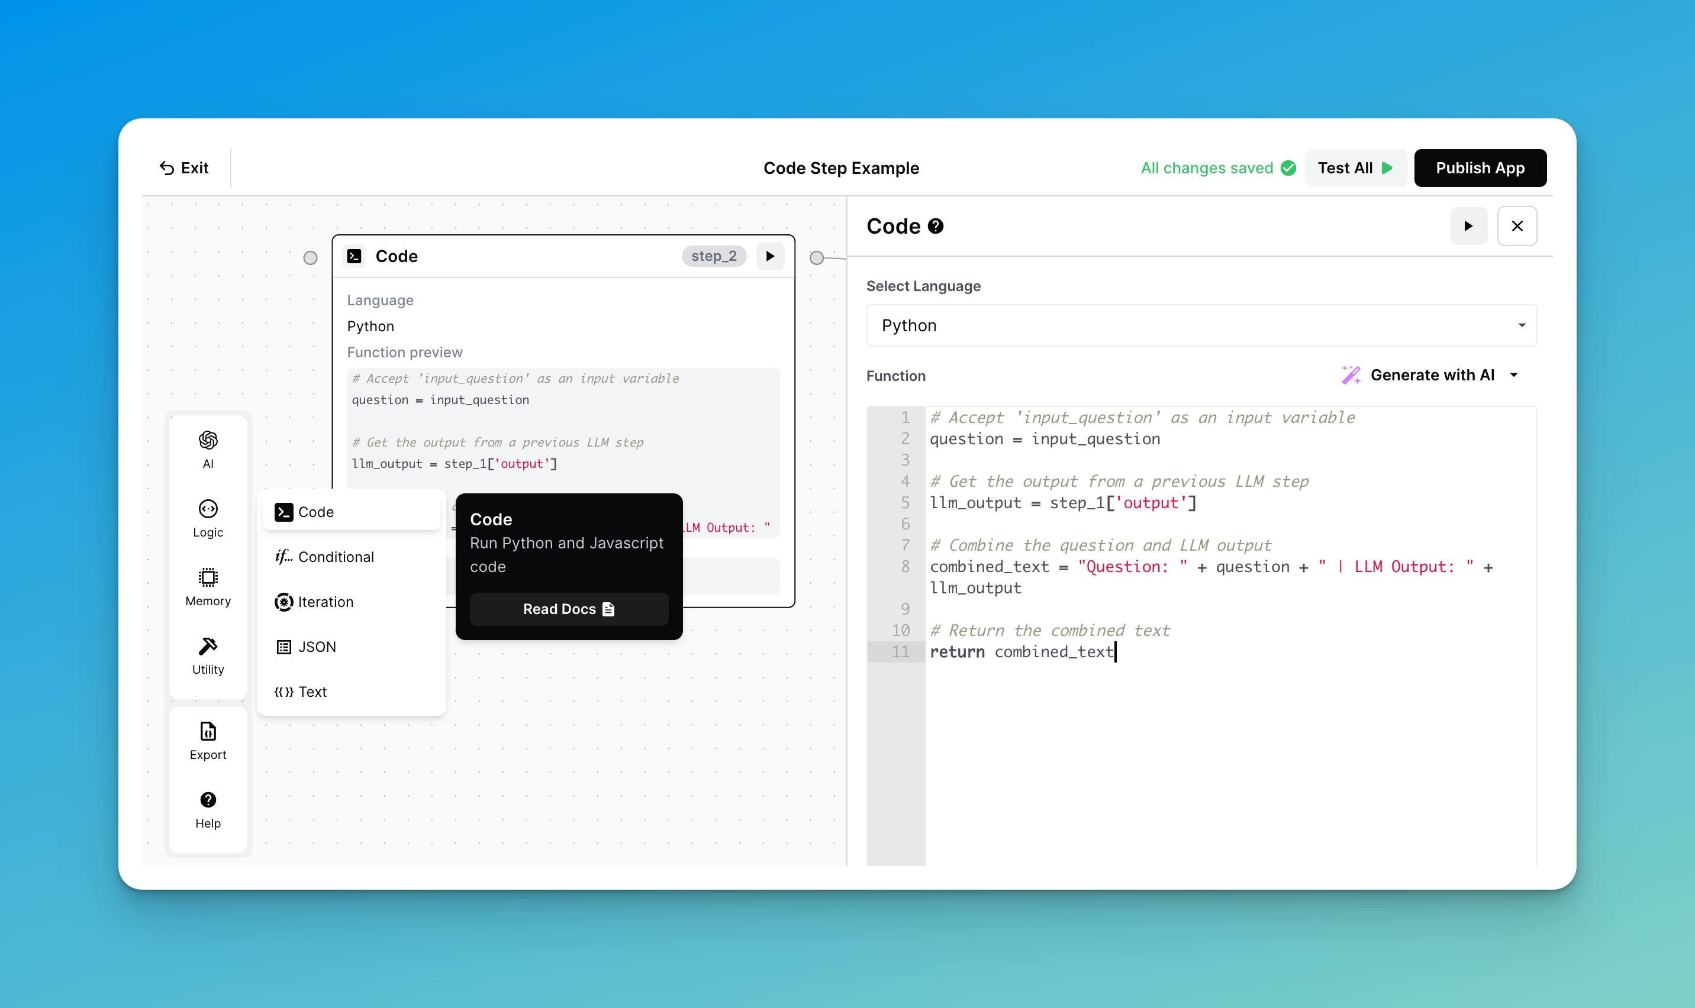
Task: Select Iteration from the Logic menu
Action: pyautogui.click(x=326, y=602)
